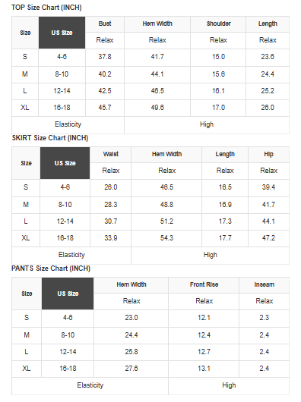Viewport: 301px width, 402px height.
Task: Click the Waist column header
Action: tap(111, 154)
